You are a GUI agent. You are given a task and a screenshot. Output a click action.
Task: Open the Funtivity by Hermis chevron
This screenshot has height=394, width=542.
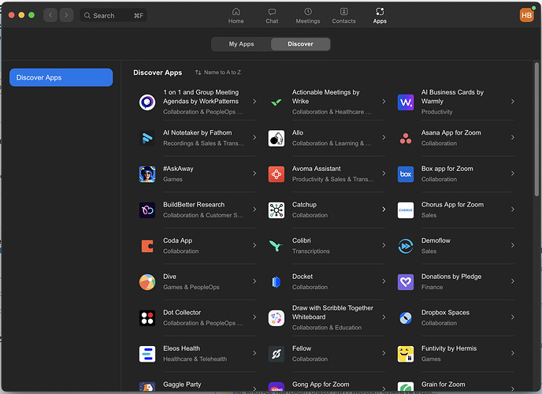coord(513,353)
